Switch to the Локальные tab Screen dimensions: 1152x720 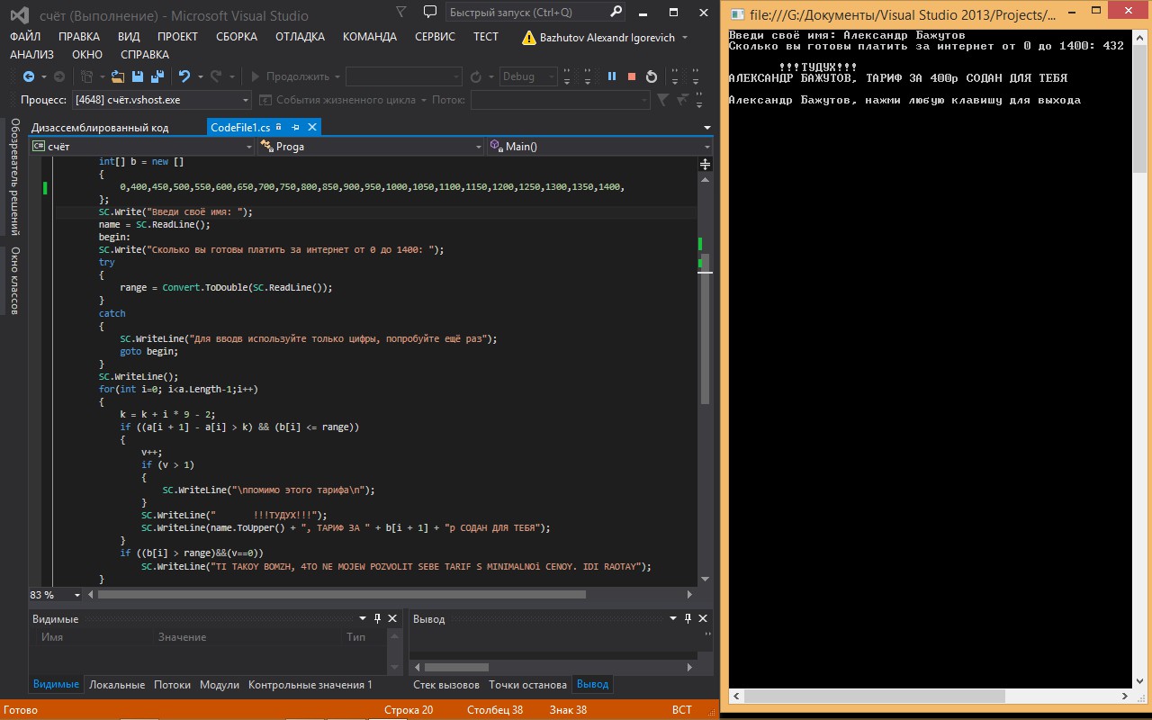click(117, 684)
